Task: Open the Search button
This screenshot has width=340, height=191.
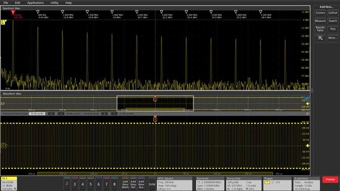Action: pyautogui.click(x=332, y=21)
